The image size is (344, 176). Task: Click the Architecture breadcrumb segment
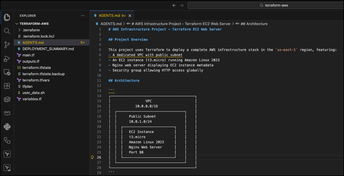point(254,24)
